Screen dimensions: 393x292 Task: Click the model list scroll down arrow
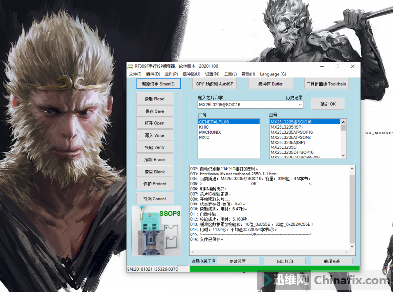tap(343, 155)
